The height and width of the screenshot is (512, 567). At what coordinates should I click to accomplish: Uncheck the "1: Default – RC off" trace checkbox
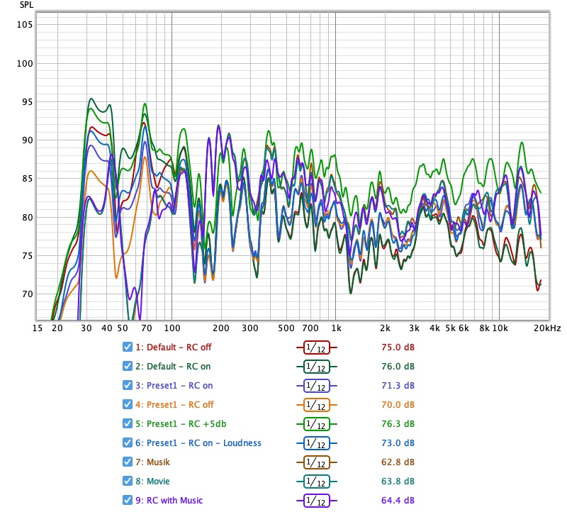pos(128,347)
